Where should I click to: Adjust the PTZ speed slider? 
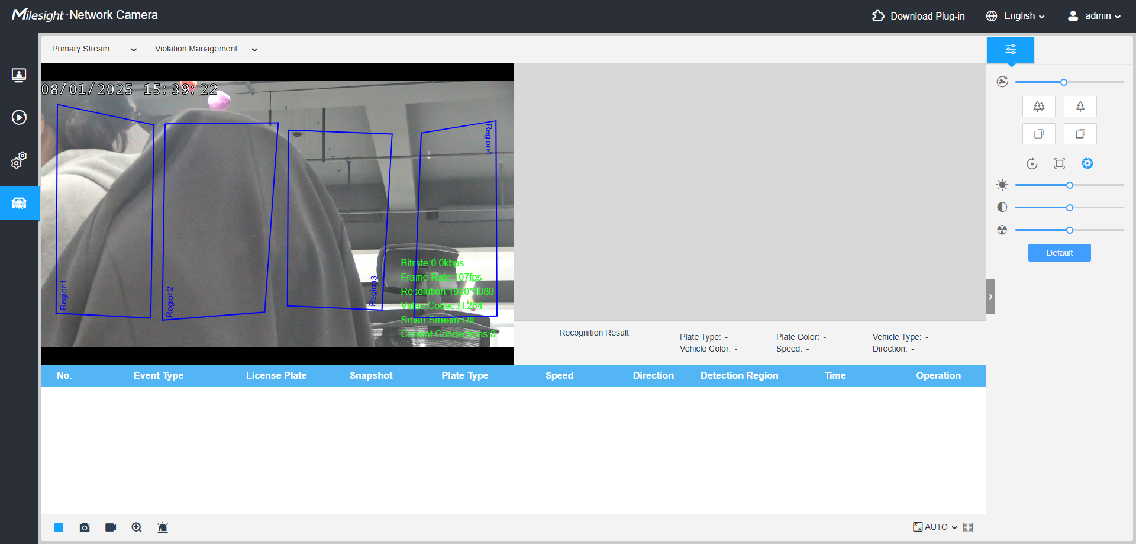point(1070,82)
